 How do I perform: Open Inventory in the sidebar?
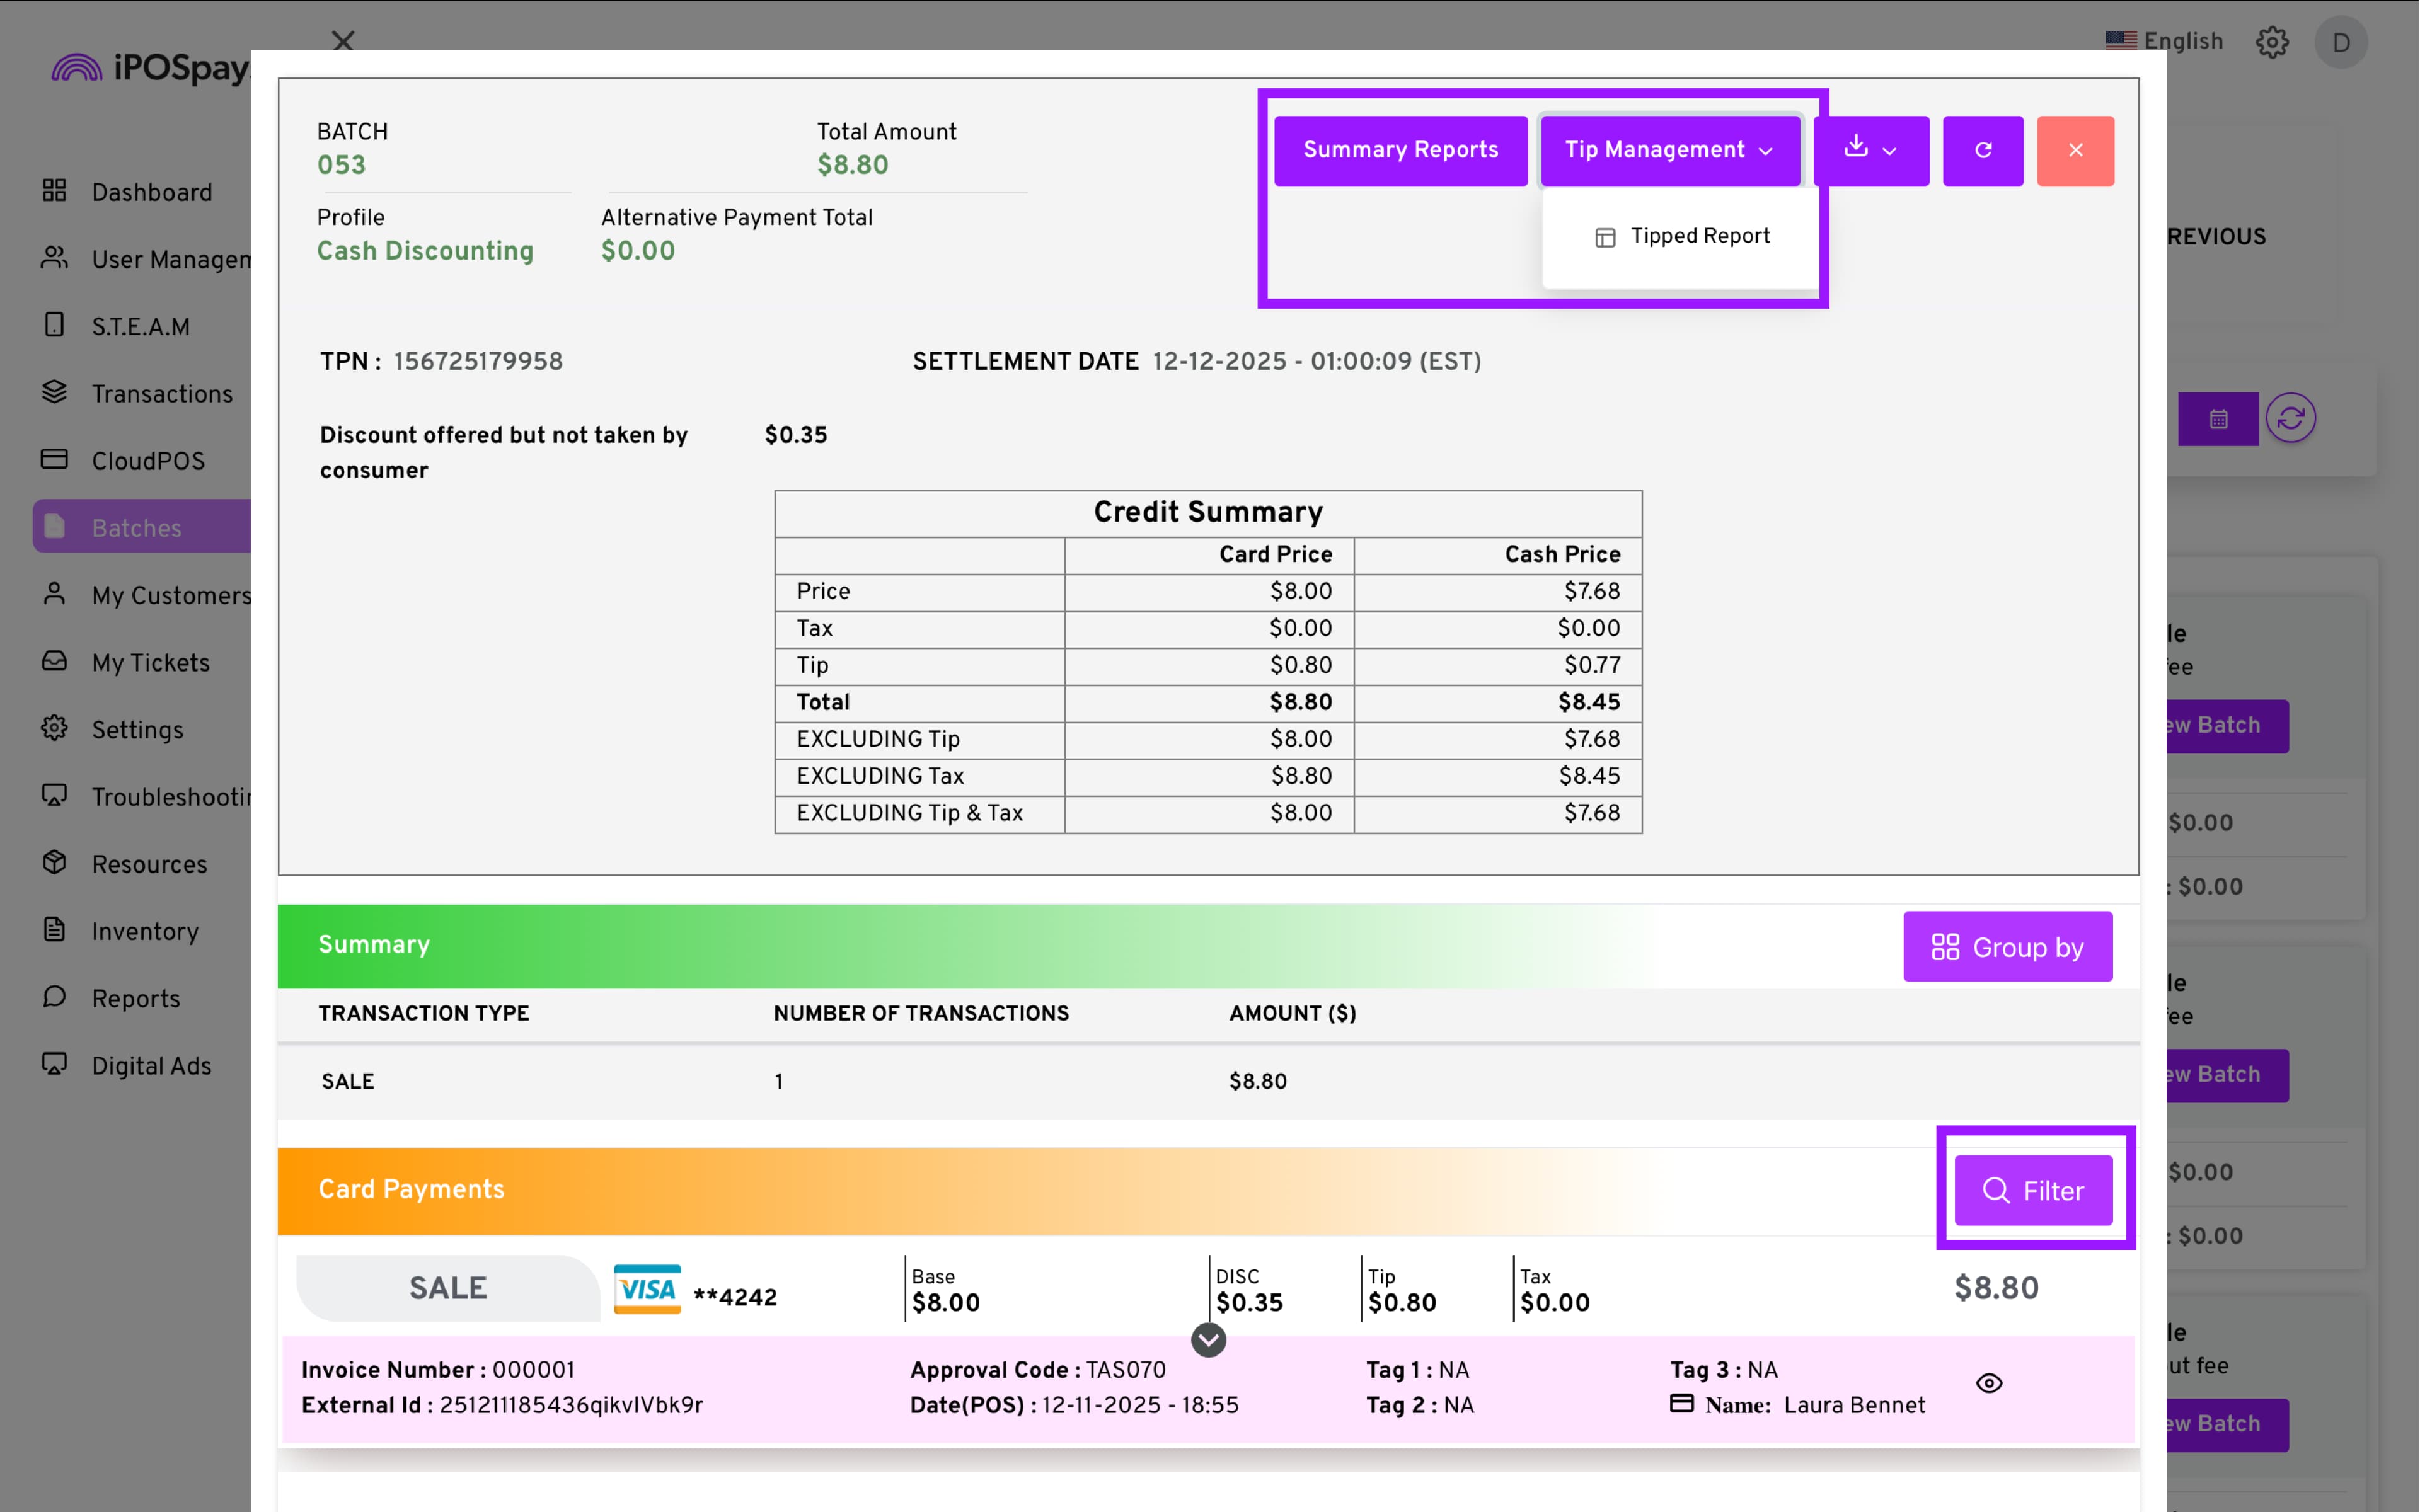(145, 931)
